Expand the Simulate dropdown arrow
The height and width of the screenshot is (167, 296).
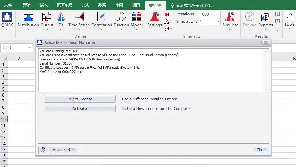[230, 30]
